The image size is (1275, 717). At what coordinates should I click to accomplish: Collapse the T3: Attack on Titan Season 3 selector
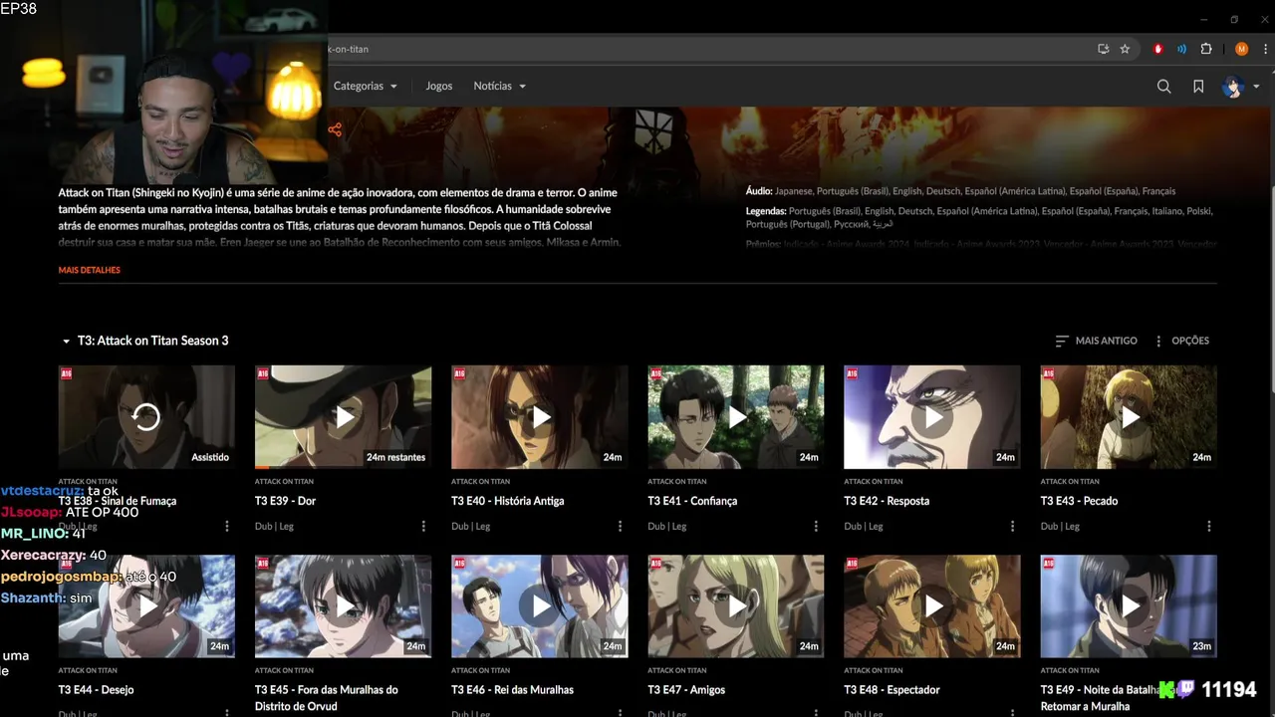(x=145, y=341)
